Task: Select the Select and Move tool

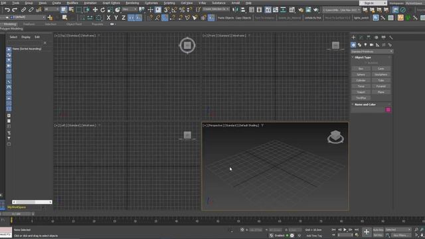Action: (x=95, y=10)
